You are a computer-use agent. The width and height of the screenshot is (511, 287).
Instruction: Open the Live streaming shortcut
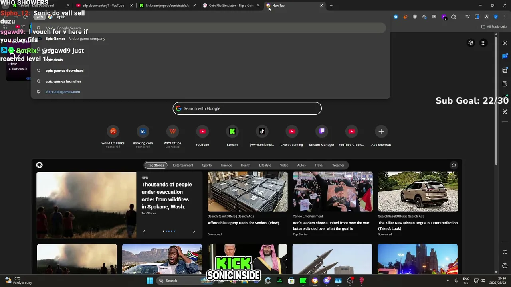point(292,136)
